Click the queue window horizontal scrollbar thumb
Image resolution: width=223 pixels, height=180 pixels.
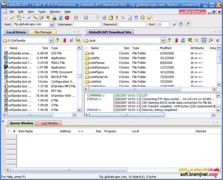pyautogui.click(x=69, y=170)
